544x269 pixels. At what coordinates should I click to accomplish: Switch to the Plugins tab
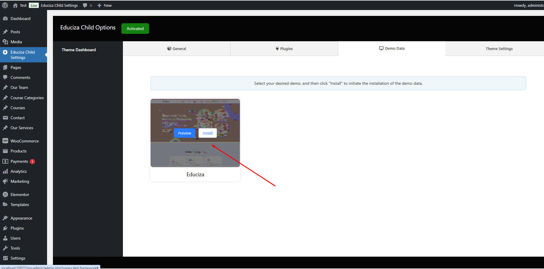284,49
